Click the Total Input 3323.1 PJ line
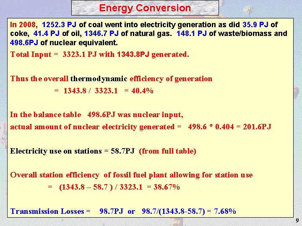 (x=99, y=54)
